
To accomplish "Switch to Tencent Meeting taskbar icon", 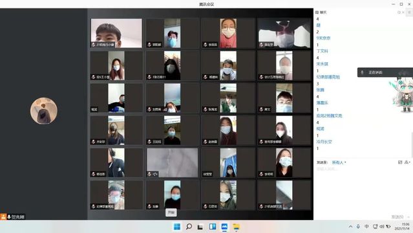I will point(224,227).
